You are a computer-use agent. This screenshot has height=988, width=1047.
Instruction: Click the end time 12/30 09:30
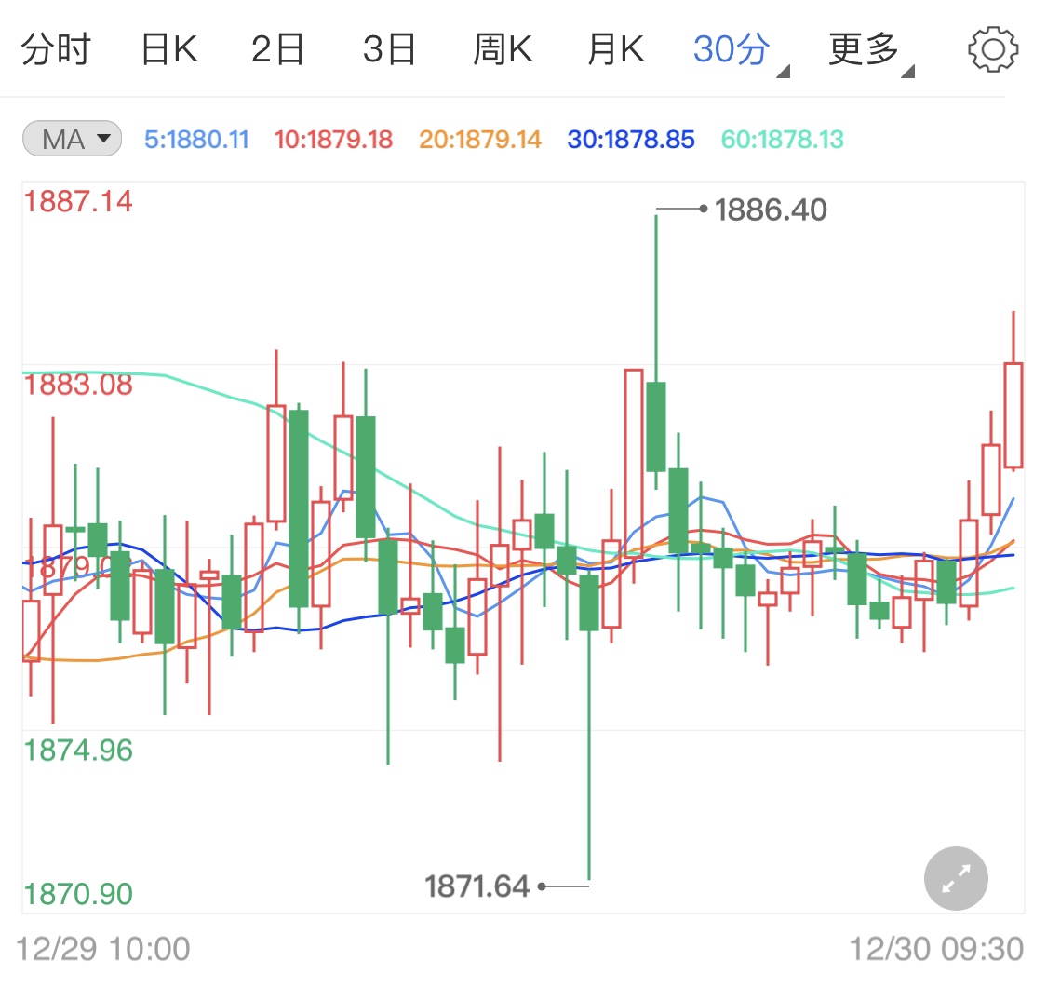[x=936, y=949]
